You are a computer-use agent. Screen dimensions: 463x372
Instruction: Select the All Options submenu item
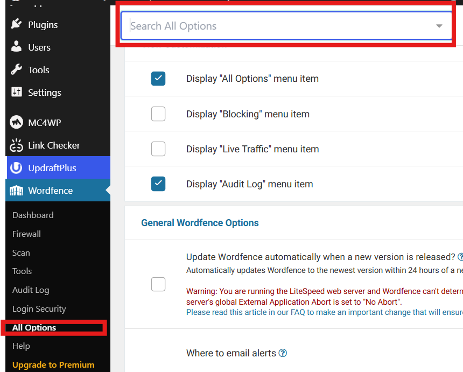(34, 327)
